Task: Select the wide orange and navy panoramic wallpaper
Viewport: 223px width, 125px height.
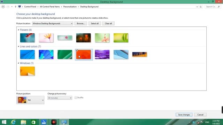Action: coord(140,55)
